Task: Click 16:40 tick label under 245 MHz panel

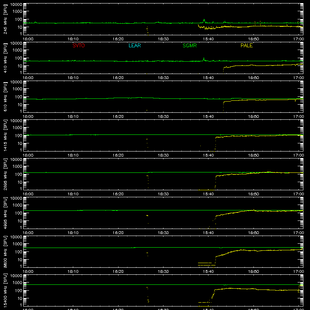Action: click(208, 39)
